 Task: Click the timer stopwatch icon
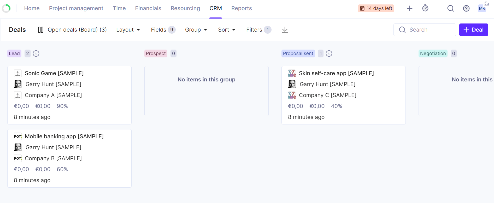(x=425, y=8)
